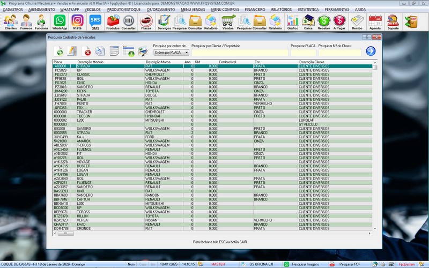Open the WhatsApp toolbar icon
This screenshot has height=268, width=429.
[60, 21]
